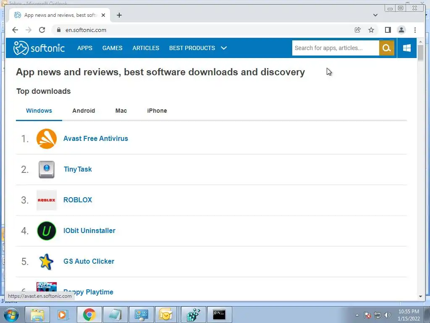This screenshot has height=323, width=430.
Task: Switch to the Android tab
Action: [84, 111]
